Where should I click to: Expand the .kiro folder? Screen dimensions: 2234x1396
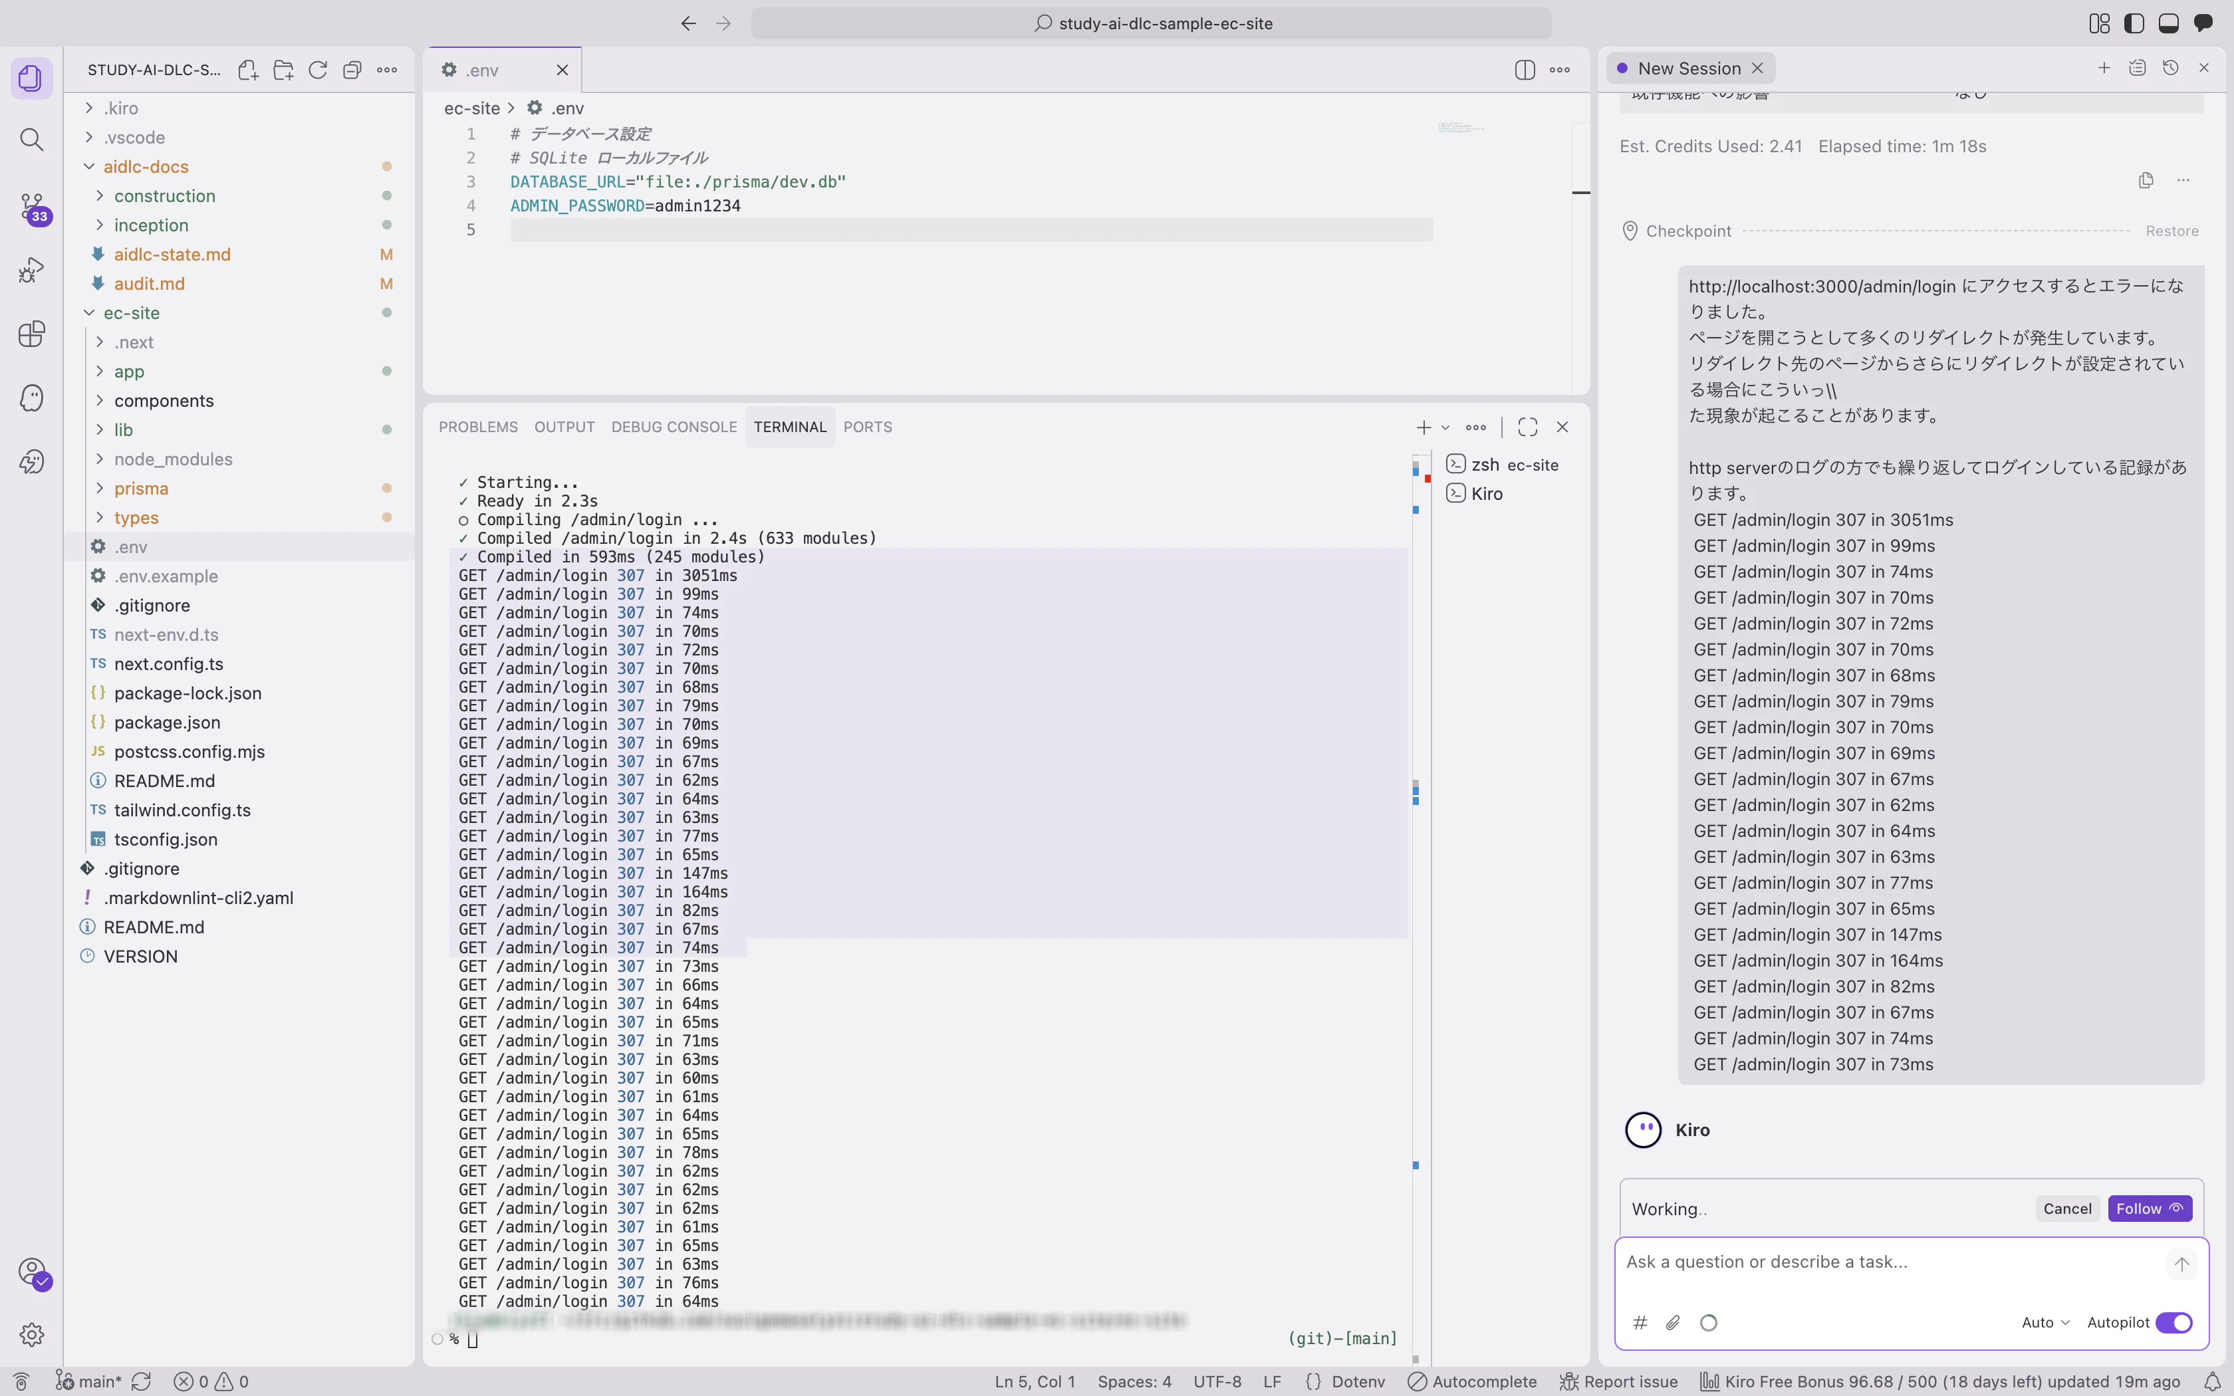120,108
